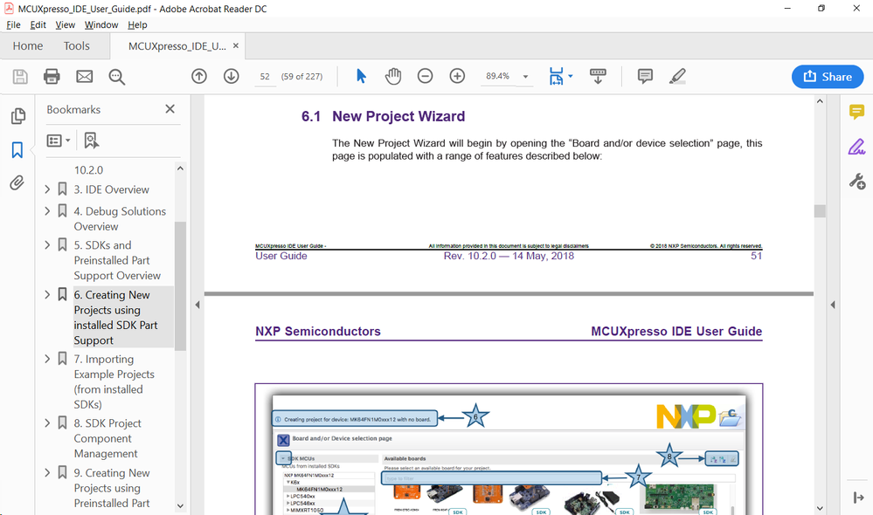The height and width of the screenshot is (515, 873).
Task: Click the zoom percentage field 89.4%
Action: pyautogui.click(x=498, y=76)
